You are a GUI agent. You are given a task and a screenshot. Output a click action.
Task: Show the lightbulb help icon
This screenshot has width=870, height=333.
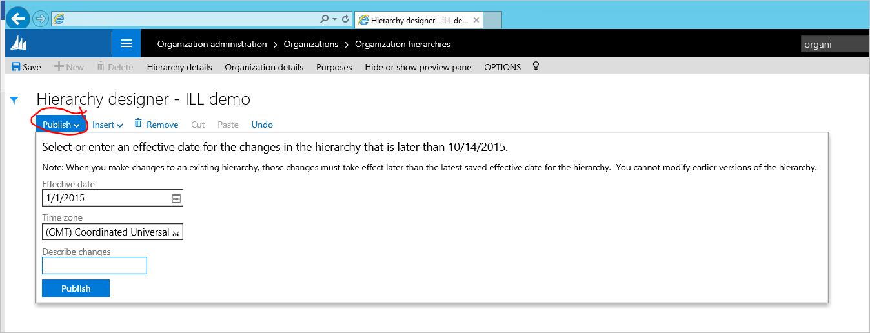click(x=535, y=66)
